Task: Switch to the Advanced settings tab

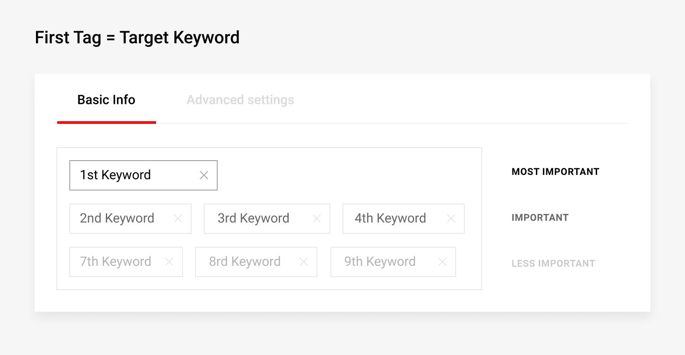Action: click(240, 100)
